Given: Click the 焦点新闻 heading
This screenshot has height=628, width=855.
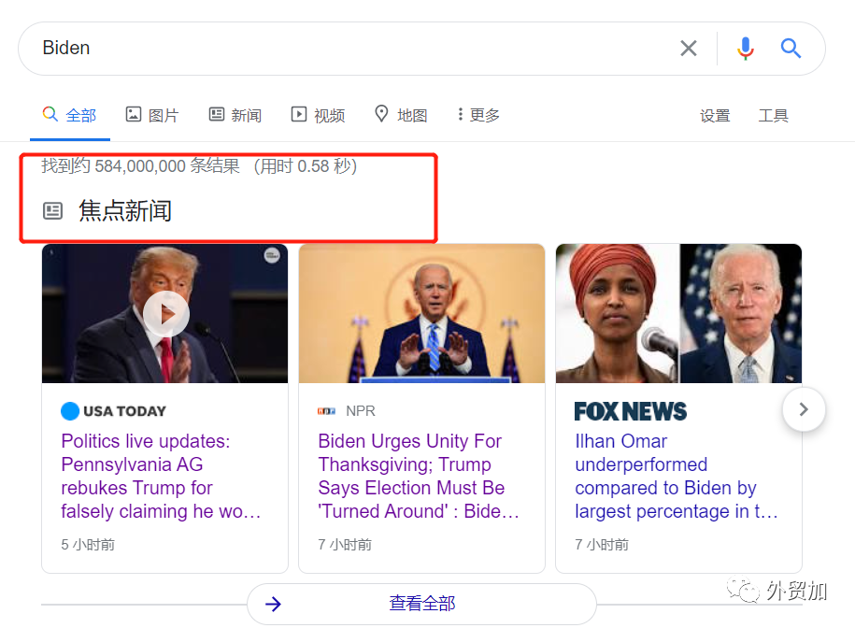Looking at the screenshot, I should (125, 211).
